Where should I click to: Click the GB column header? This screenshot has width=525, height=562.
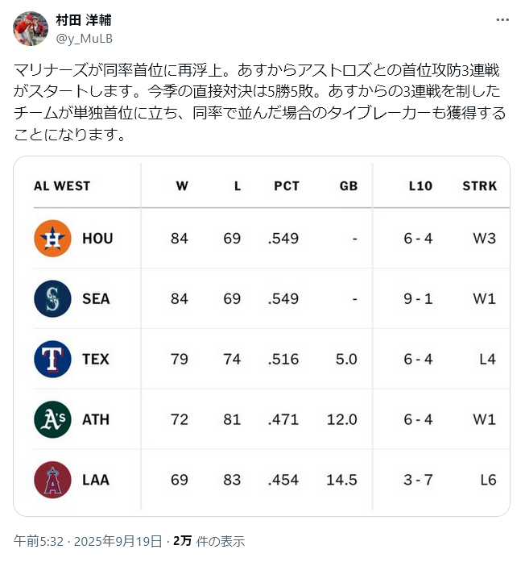point(349,186)
